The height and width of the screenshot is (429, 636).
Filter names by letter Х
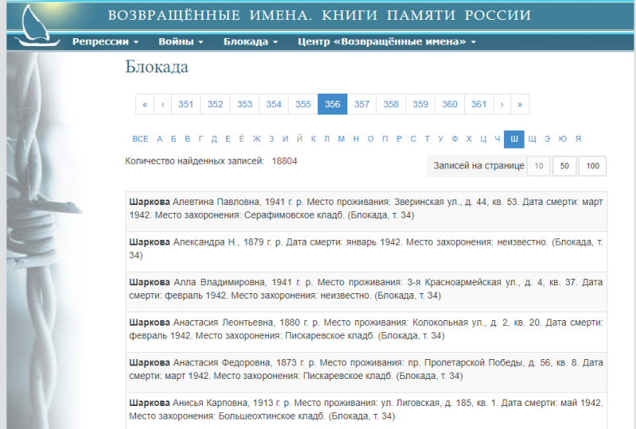point(469,139)
